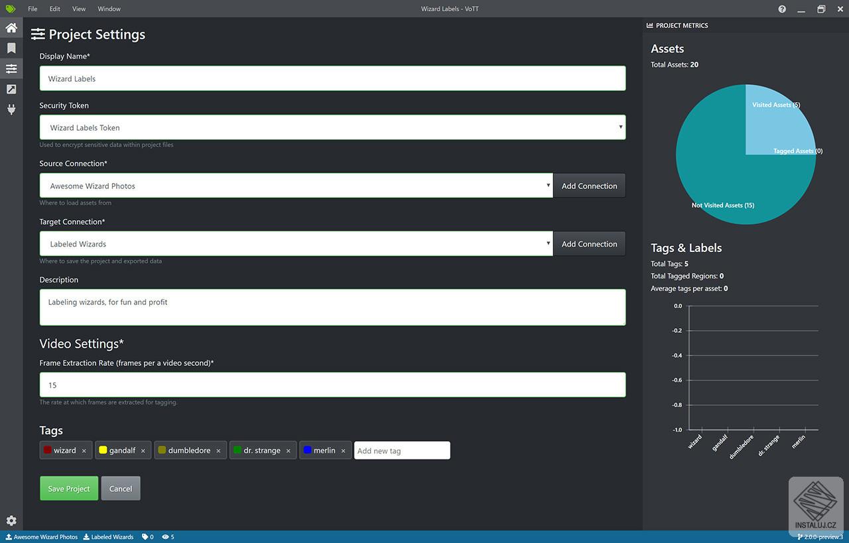The height and width of the screenshot is (543, 849).
Task: Cancel the project settings changes
Action: [121, 489]
